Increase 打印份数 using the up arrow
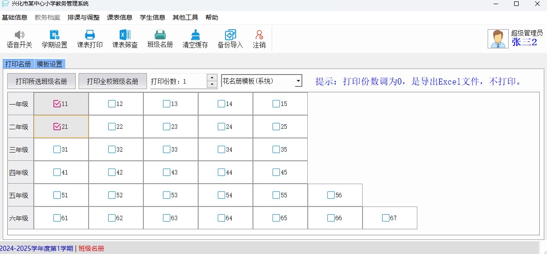This screenshot has height=254, width=547. (x=212, y=78)
